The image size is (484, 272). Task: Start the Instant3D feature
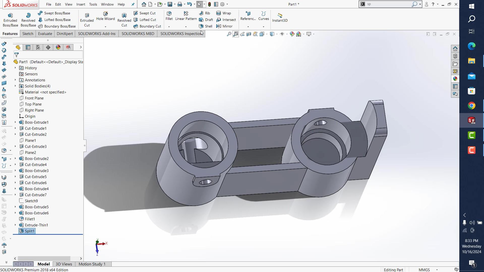tap(280, 18)
